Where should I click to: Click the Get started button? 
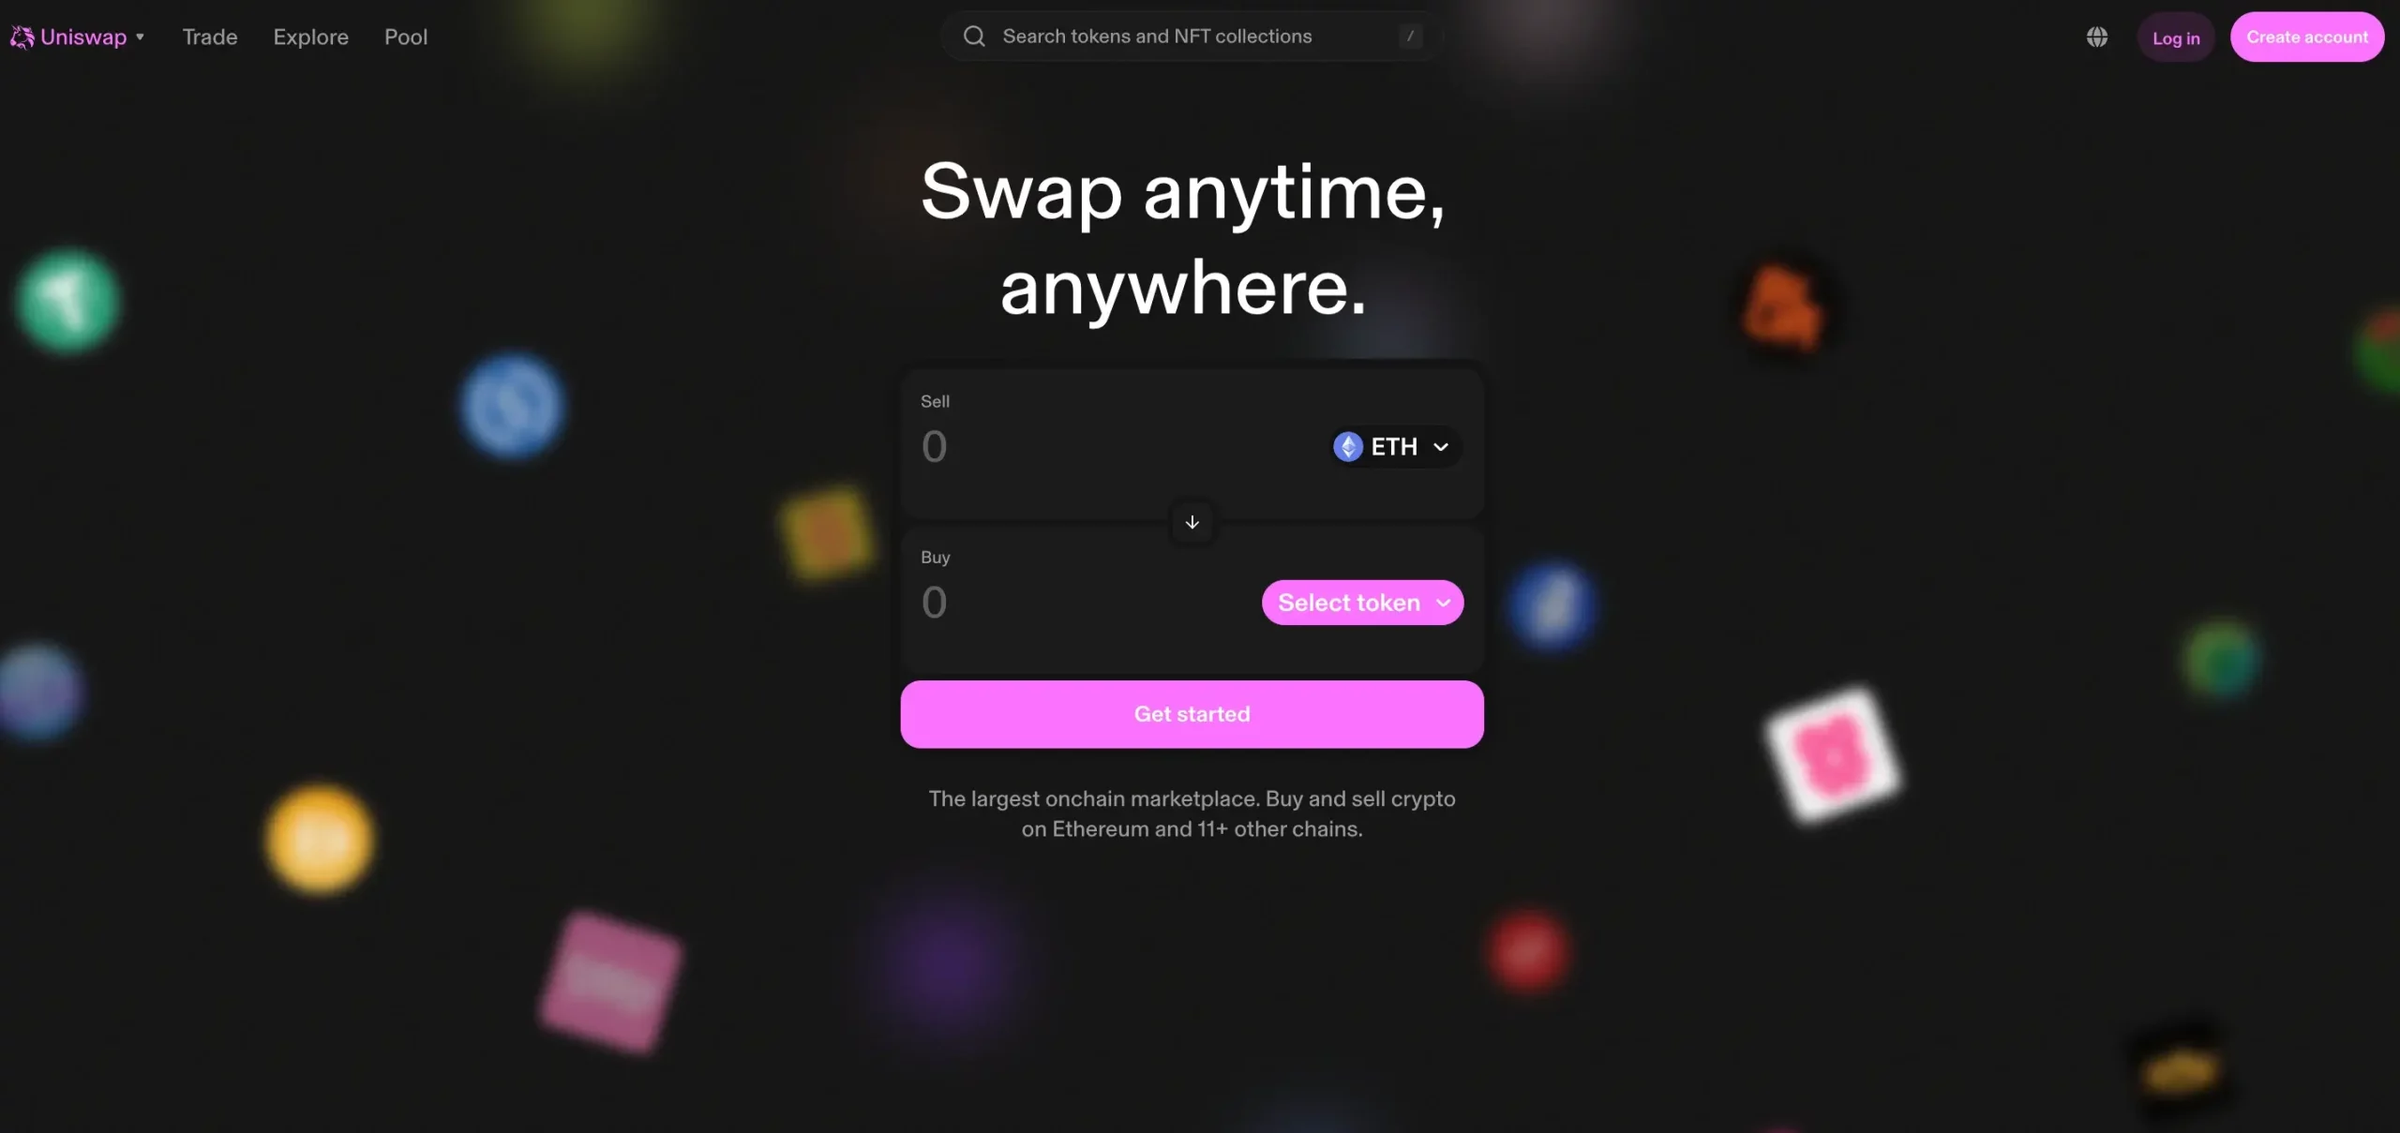pos(1192,714)
